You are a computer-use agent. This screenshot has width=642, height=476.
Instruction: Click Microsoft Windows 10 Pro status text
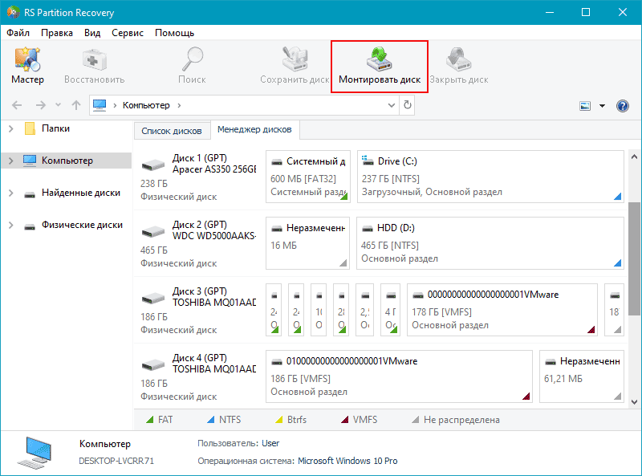(347, 461)
